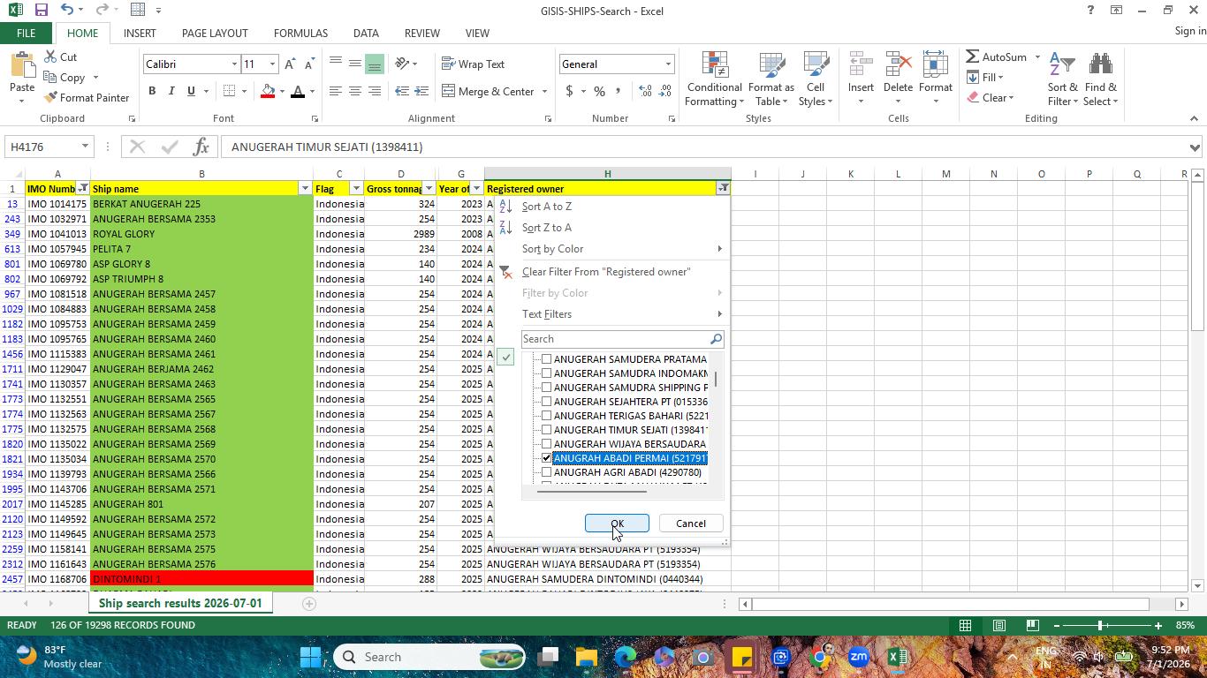Decrease decimal places
This screenshot has height=678, width=1207.
point(665,91)
